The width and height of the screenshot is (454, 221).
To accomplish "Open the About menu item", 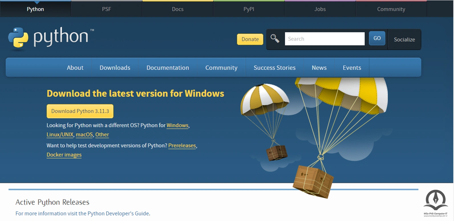I will 75,68.
